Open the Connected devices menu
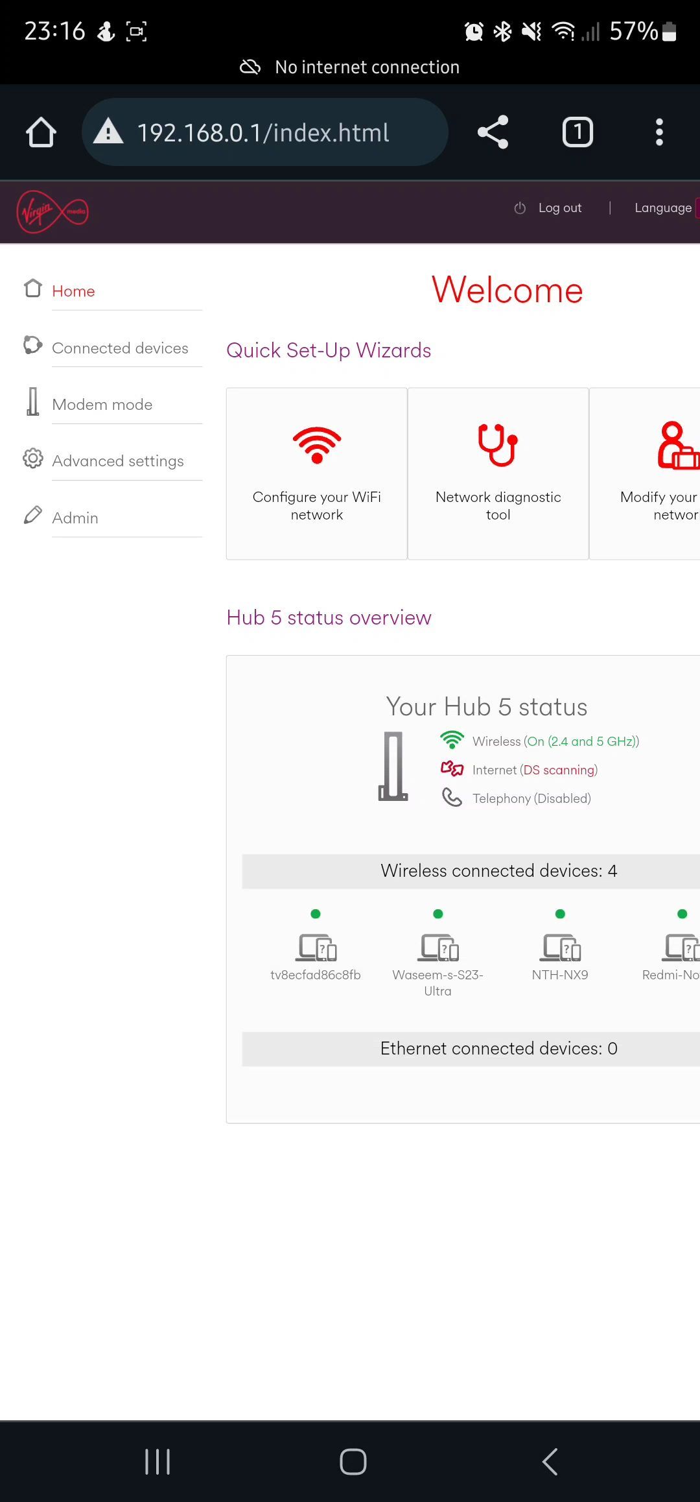 point(120,348)
